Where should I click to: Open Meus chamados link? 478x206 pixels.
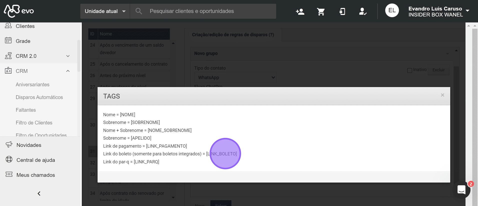36,175
